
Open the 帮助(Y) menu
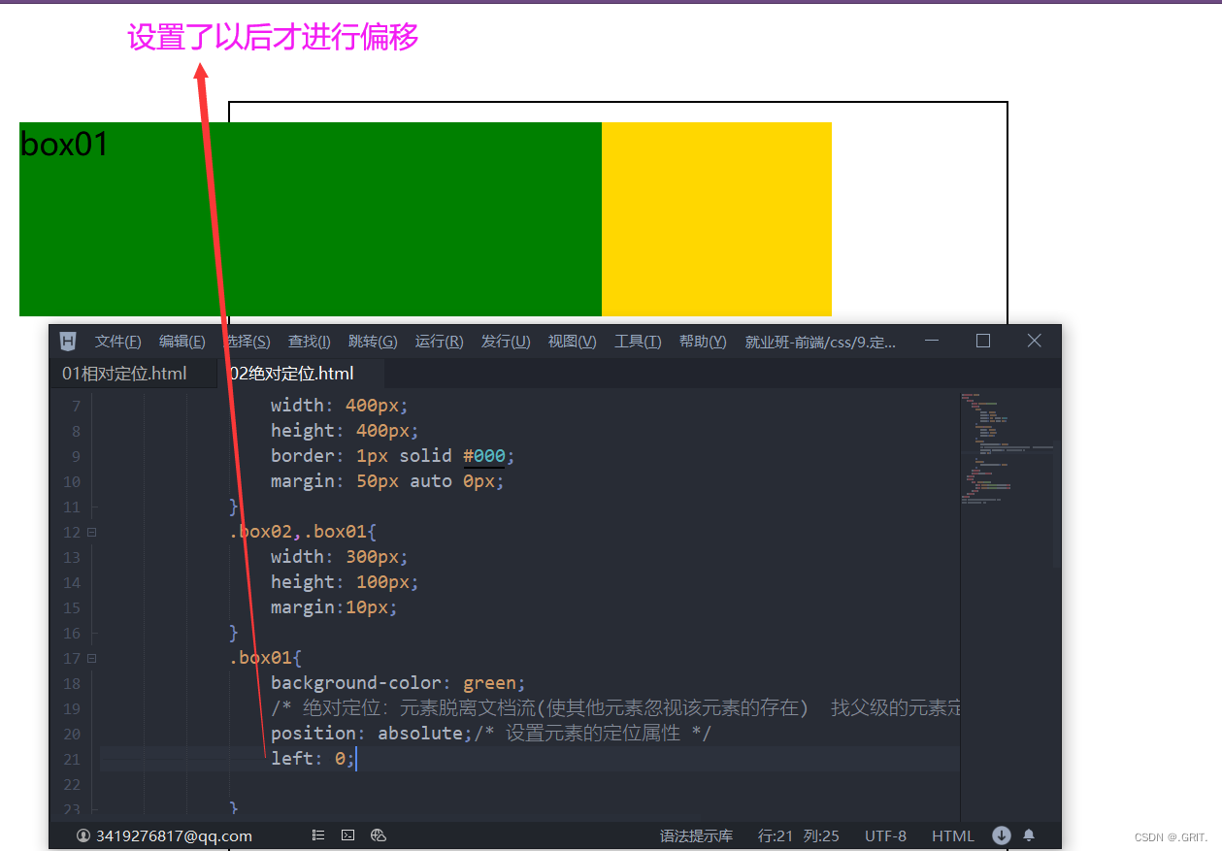[x=703, y=342]
